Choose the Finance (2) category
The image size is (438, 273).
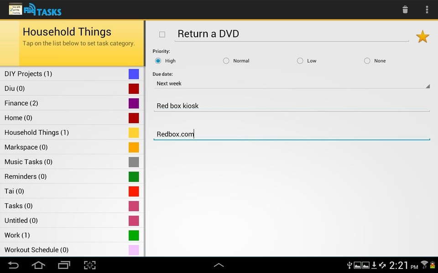pos(72,103)
